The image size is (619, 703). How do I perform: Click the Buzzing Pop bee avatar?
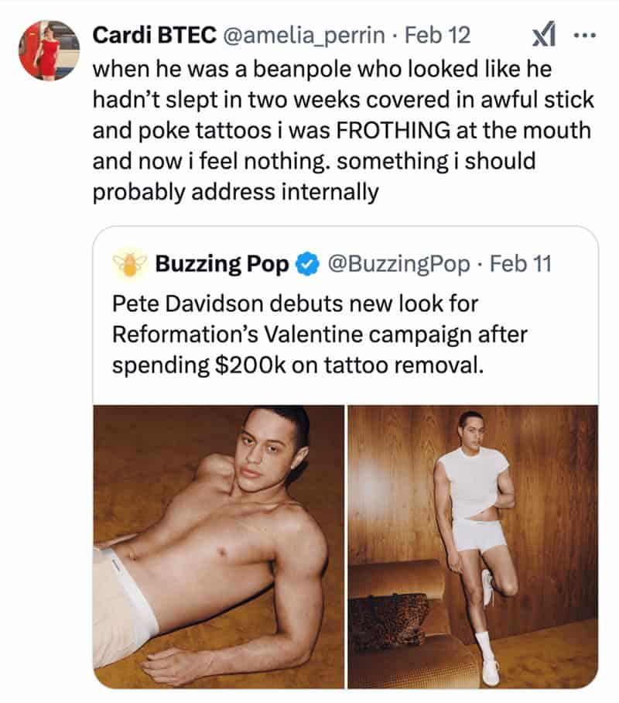point(130,264)
